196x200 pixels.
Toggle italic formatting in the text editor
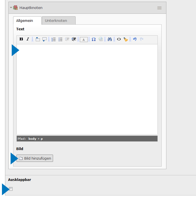tap(28, 39)
